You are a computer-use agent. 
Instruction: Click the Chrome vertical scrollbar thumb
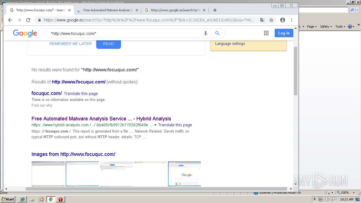[296, 71]
